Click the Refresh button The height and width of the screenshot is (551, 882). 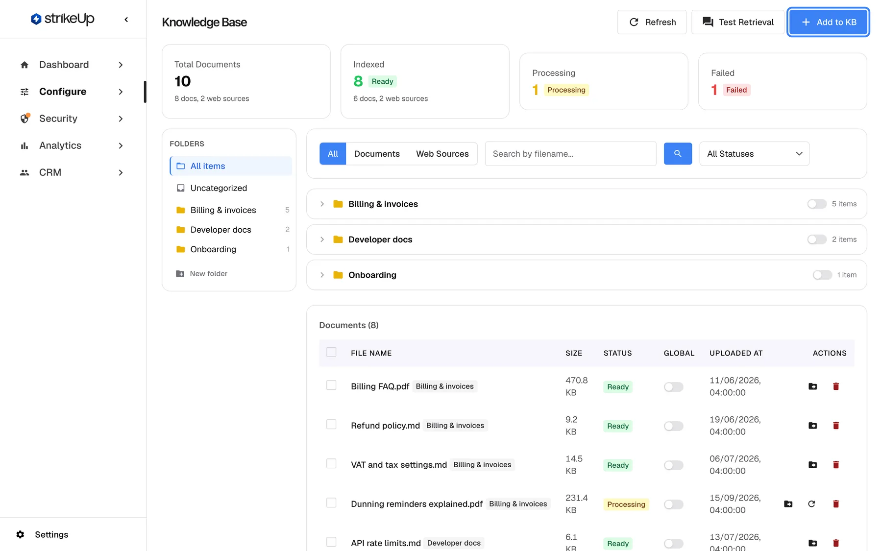click(652, 22)
